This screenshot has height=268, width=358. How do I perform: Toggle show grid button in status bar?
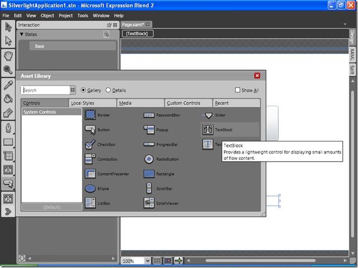(x=157, y=260)
